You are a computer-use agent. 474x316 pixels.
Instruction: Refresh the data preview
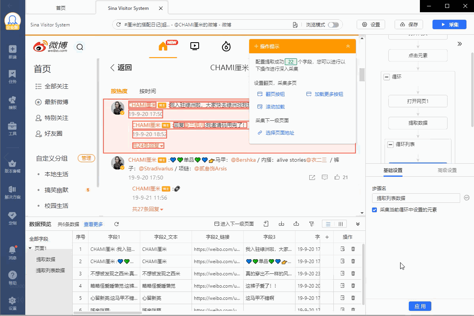117,224
